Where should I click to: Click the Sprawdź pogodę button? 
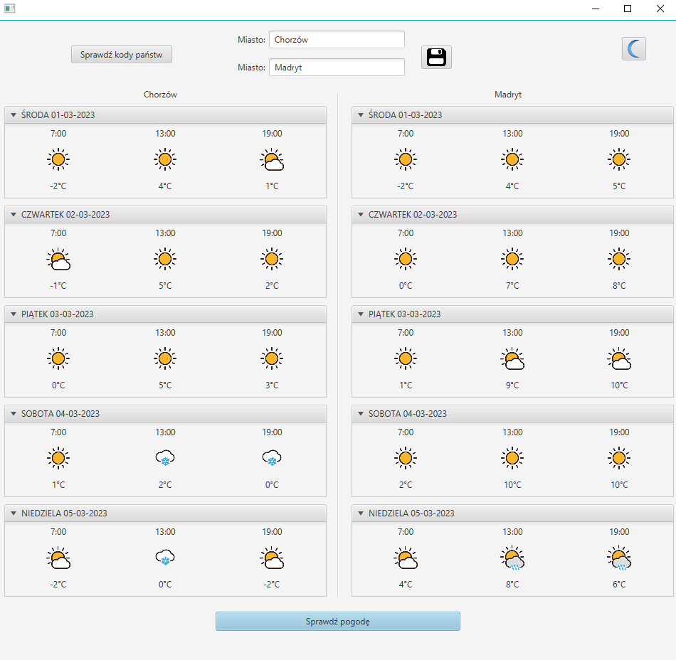coord(337,621)
